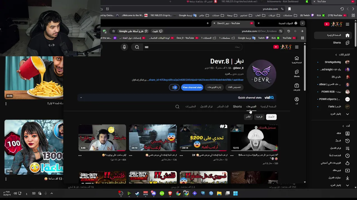Click the View channel stats button
Screen dimensions: 357x200
[x=192, y=87]
